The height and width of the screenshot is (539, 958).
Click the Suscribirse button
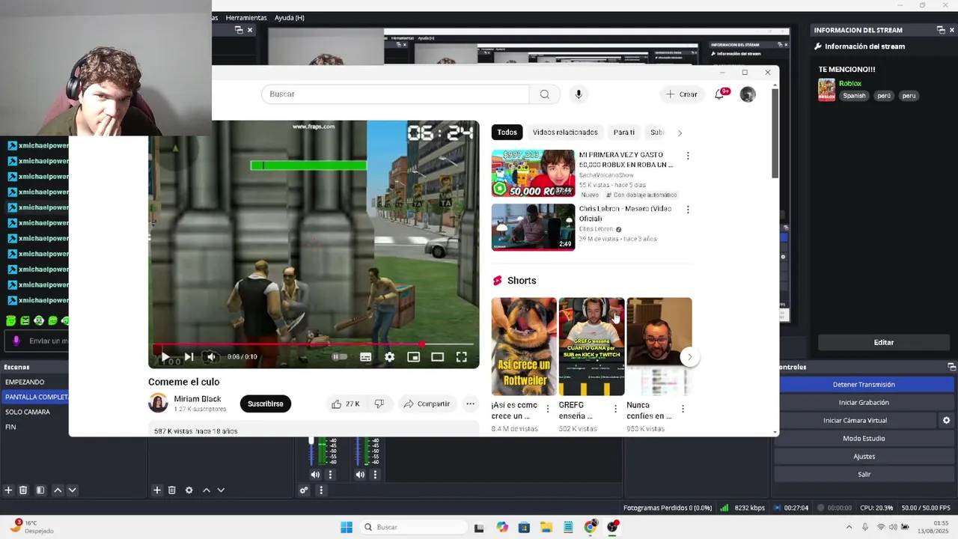click(x=265, y=404)
